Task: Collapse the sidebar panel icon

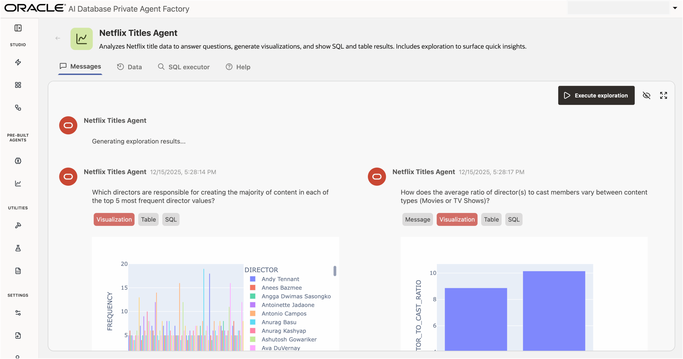Action: [18, 28]
